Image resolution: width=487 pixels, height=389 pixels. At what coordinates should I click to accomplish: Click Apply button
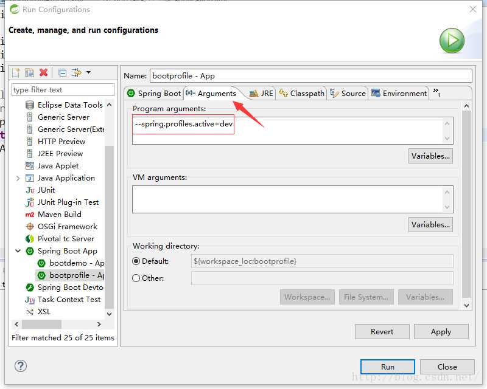tap(441, 332)
